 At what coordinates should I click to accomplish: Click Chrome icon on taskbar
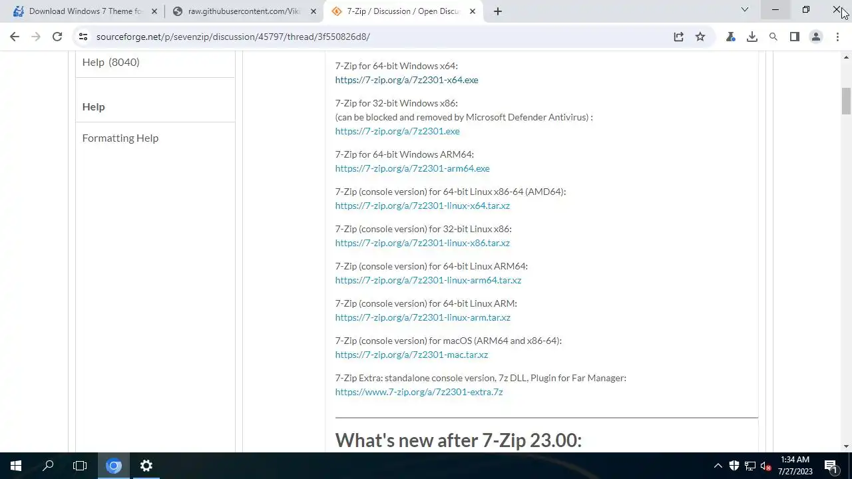click(114, 466)
